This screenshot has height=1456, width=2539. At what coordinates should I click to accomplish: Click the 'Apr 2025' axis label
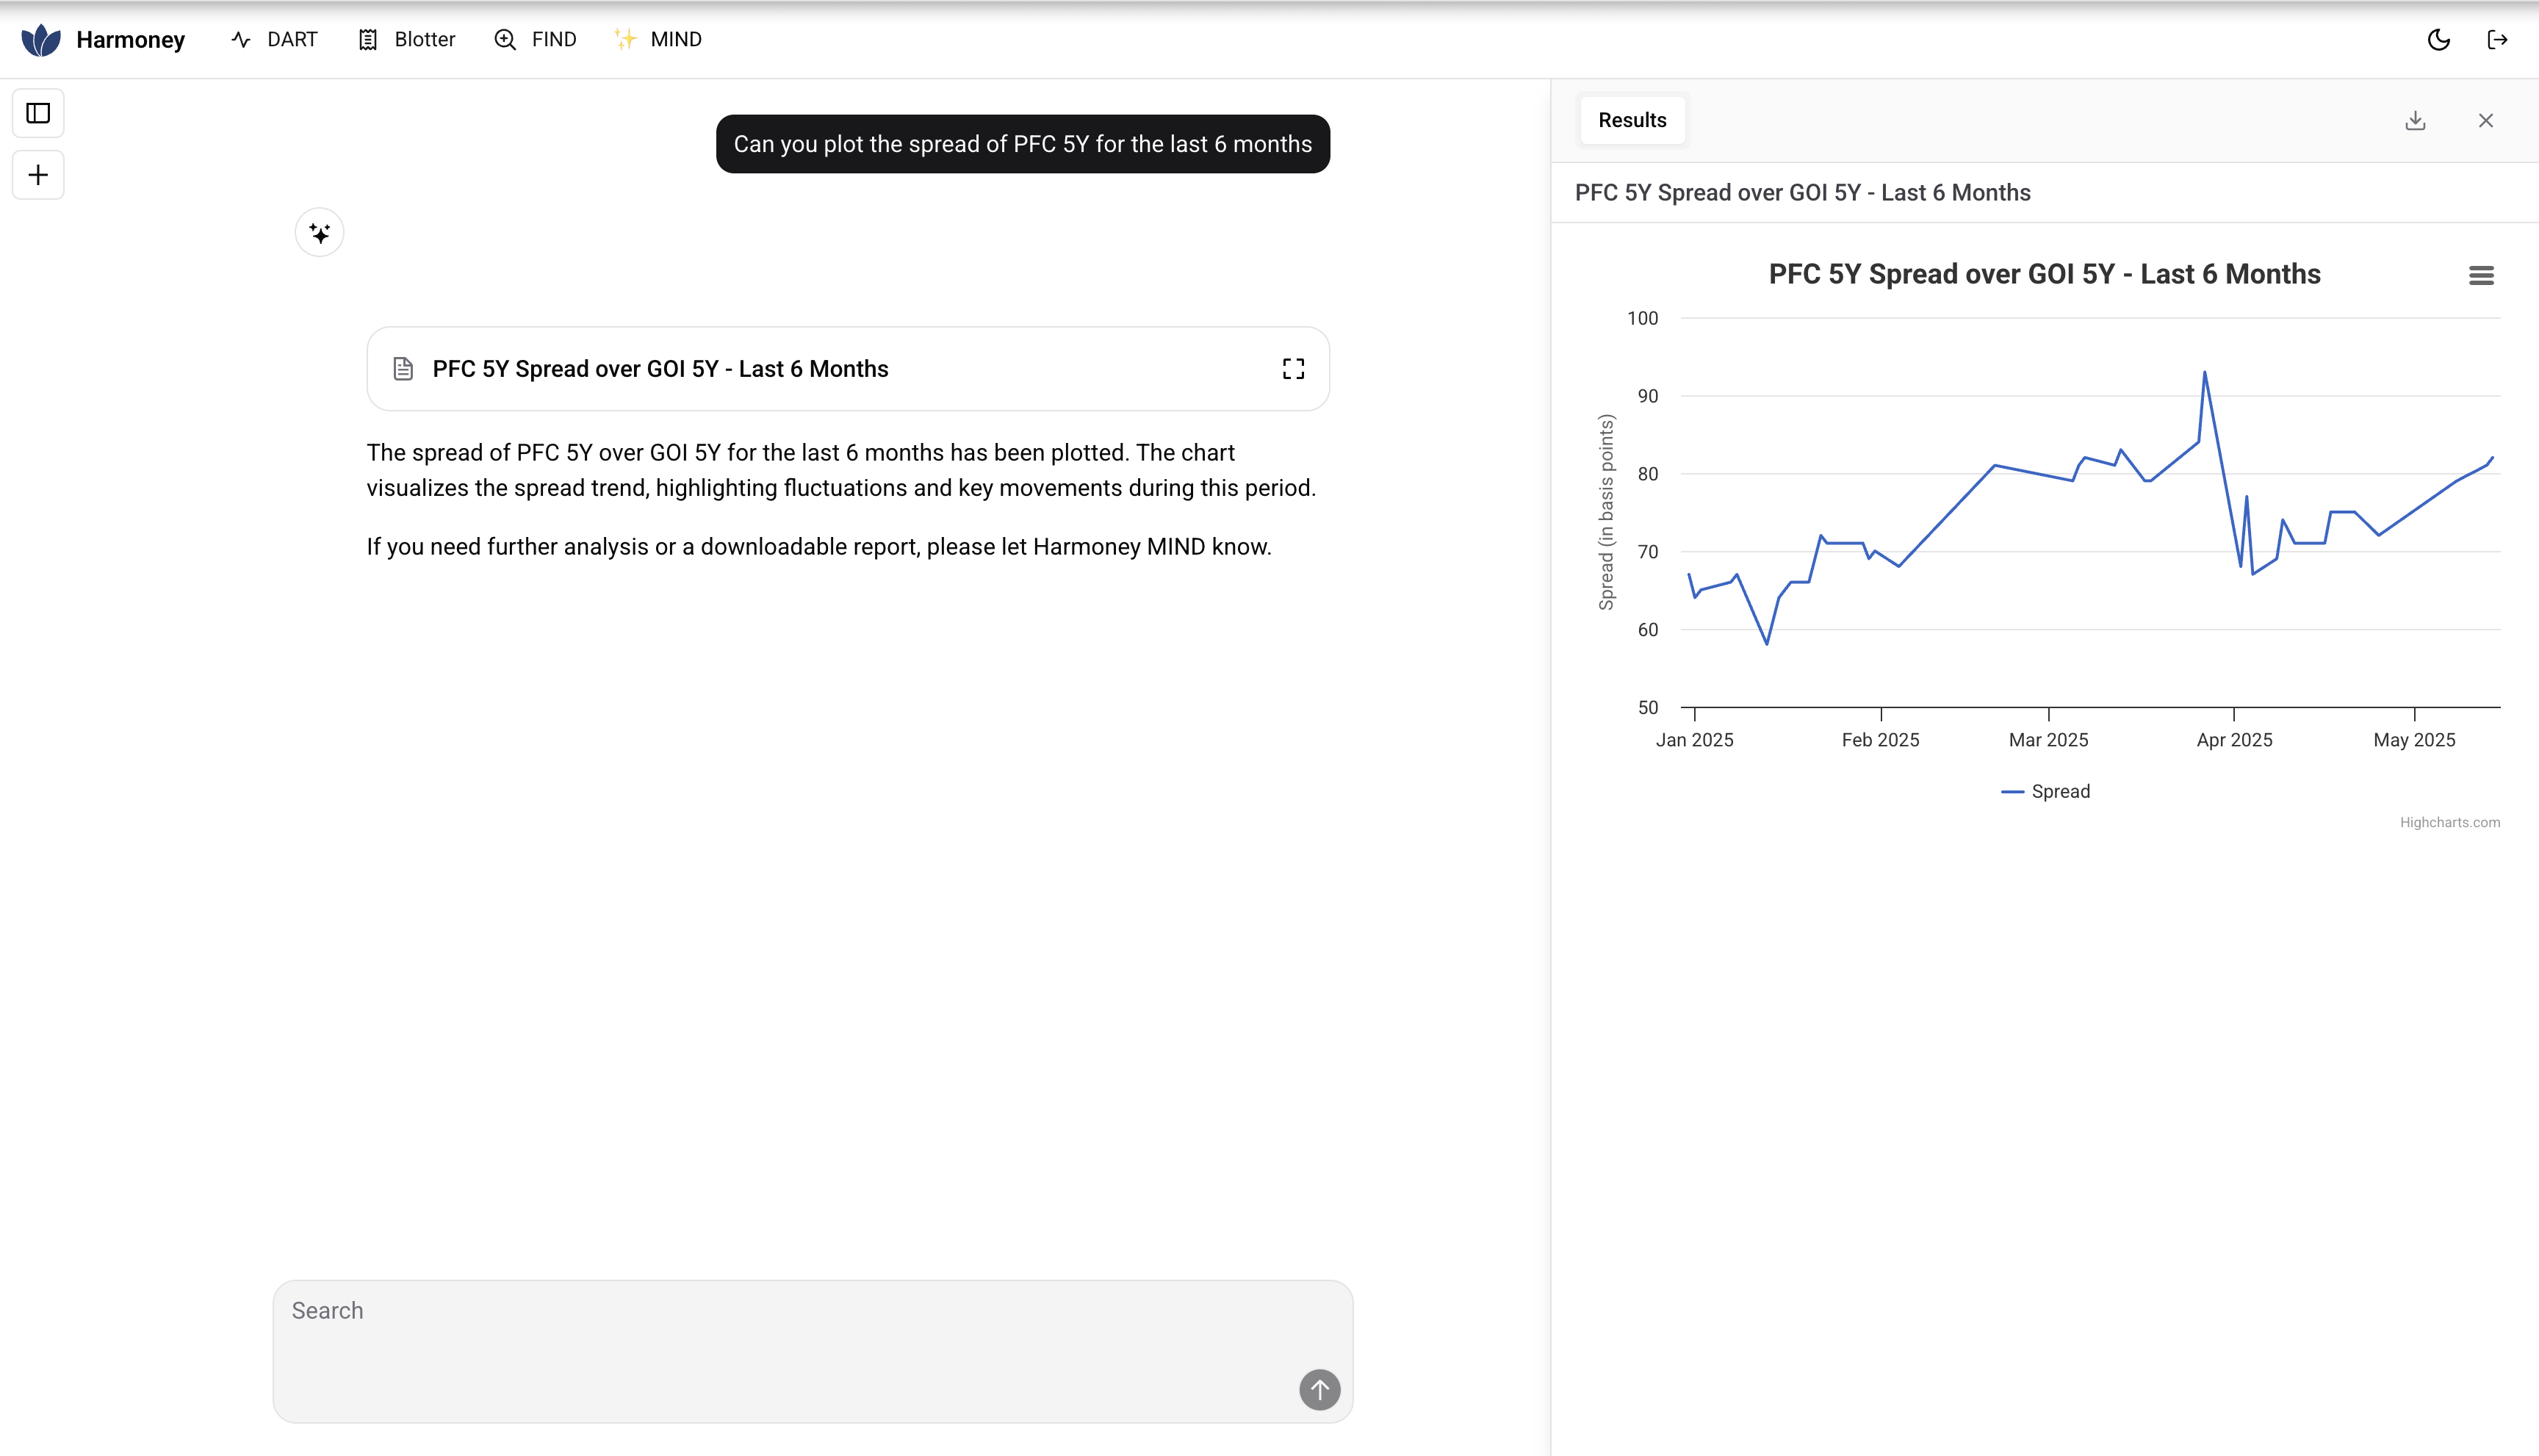pyautogui.click(x=2234, y=740)
